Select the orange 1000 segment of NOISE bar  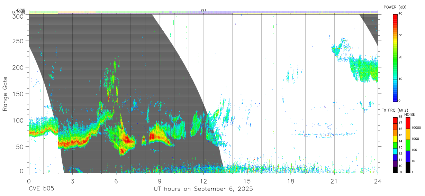pos(408,134)
